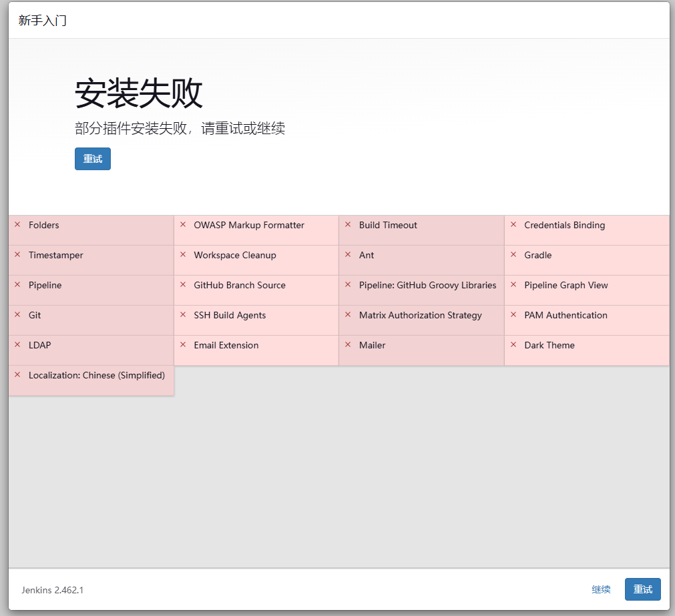Click the X icon next to Folders plugin
This screenshot has height=616, width=675.
17,225
